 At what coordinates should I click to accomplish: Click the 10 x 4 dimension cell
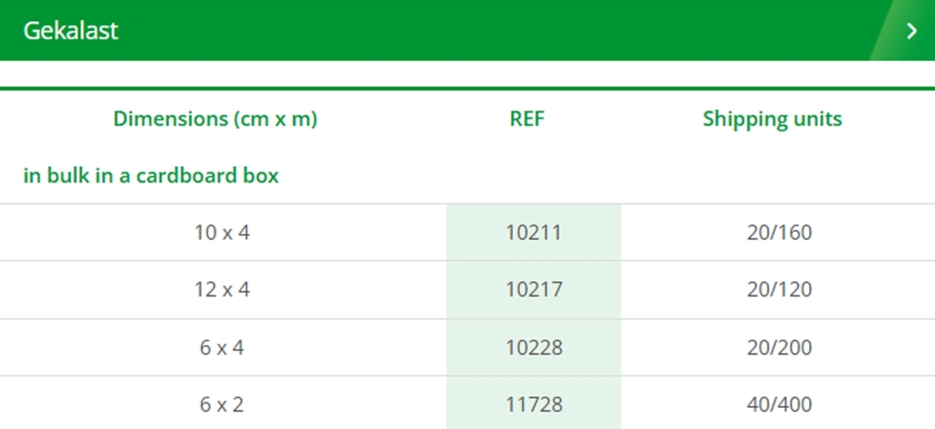click(x=222, y=233)
